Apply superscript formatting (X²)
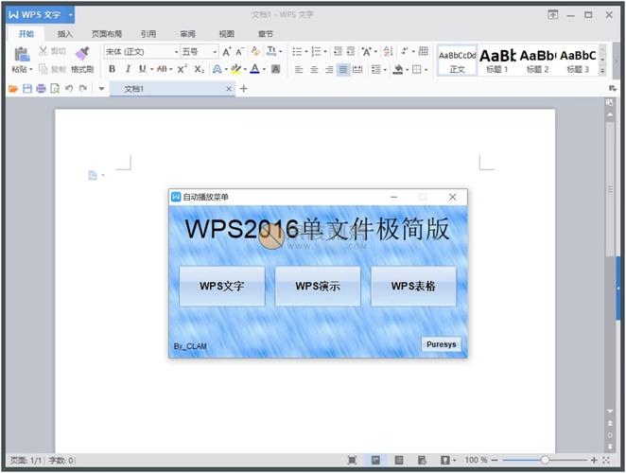 [182, 69]
